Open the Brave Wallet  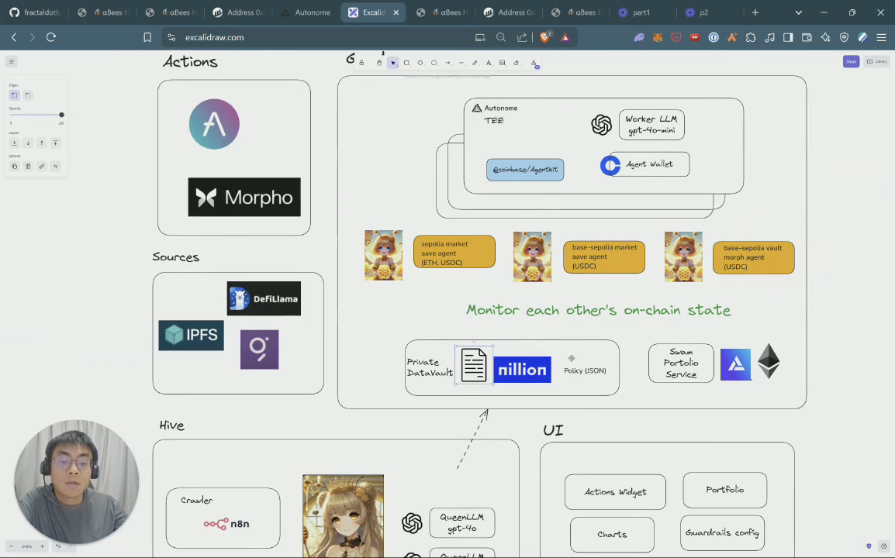tap(807, 37)
